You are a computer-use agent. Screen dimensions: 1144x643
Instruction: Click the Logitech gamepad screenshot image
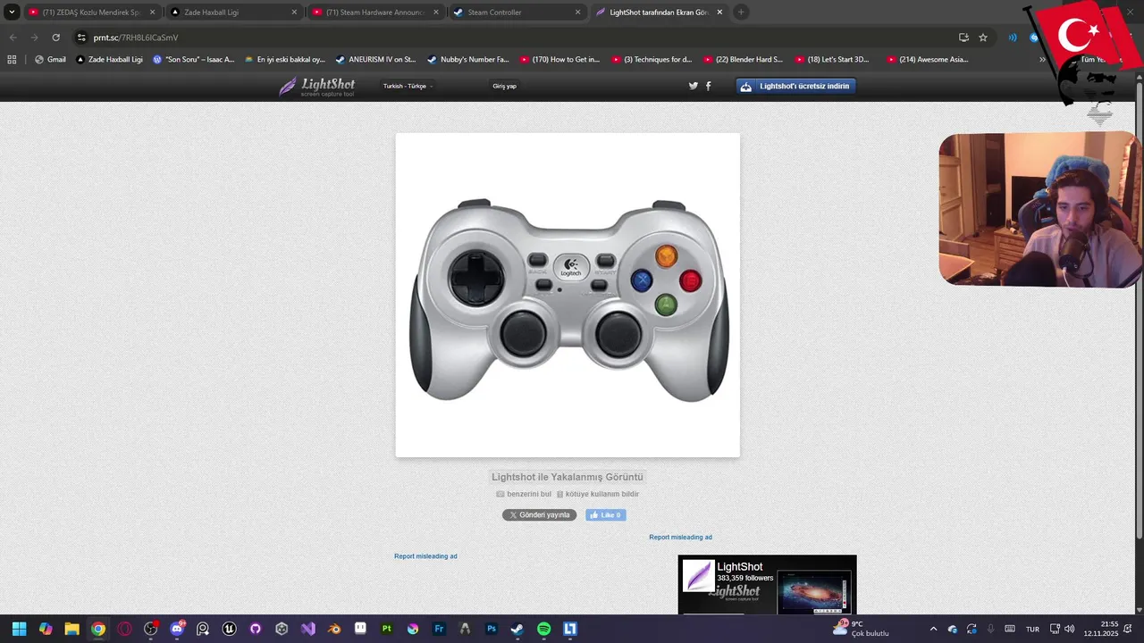tap(568, 295)
